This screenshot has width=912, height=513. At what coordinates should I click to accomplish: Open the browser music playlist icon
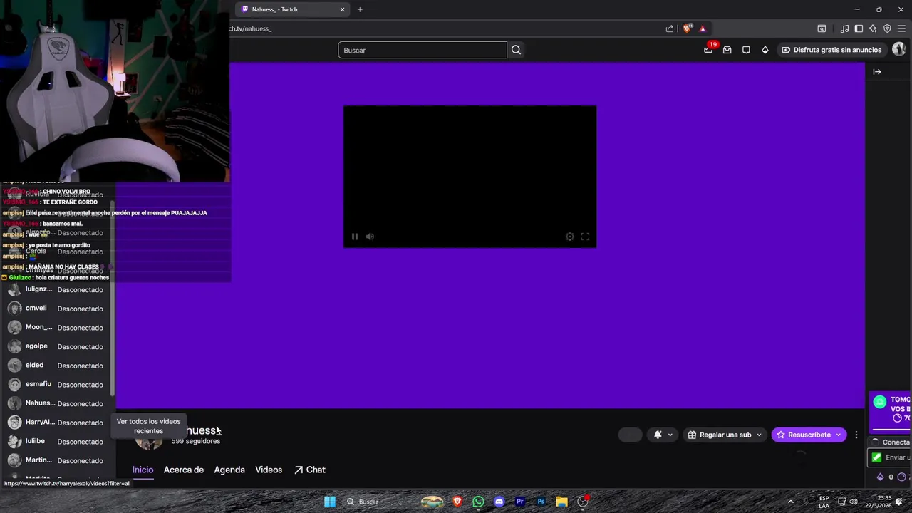[x=844, y=28]
